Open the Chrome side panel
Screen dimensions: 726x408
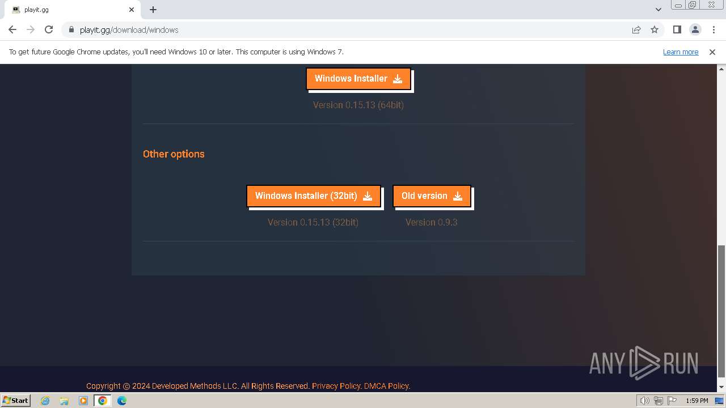click(x=677, y=29)
